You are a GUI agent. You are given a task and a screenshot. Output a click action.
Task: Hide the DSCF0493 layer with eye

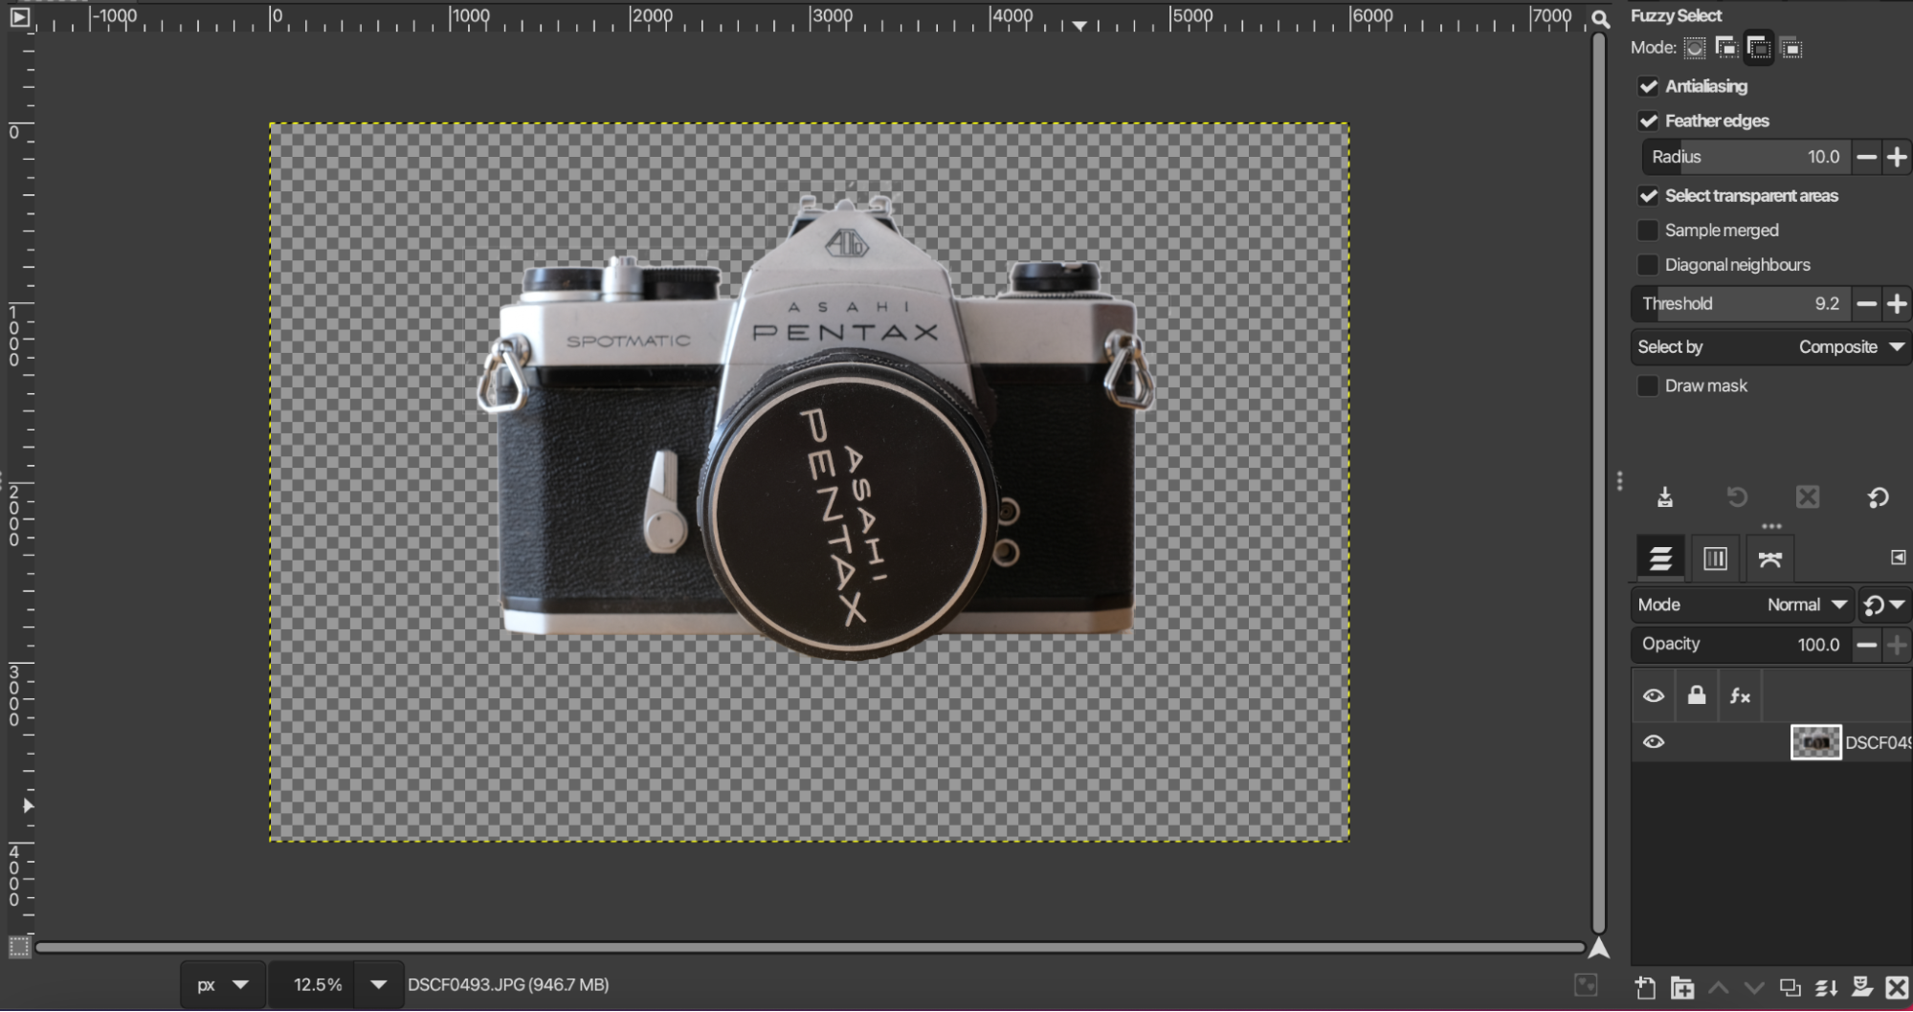pos(1654,742)
